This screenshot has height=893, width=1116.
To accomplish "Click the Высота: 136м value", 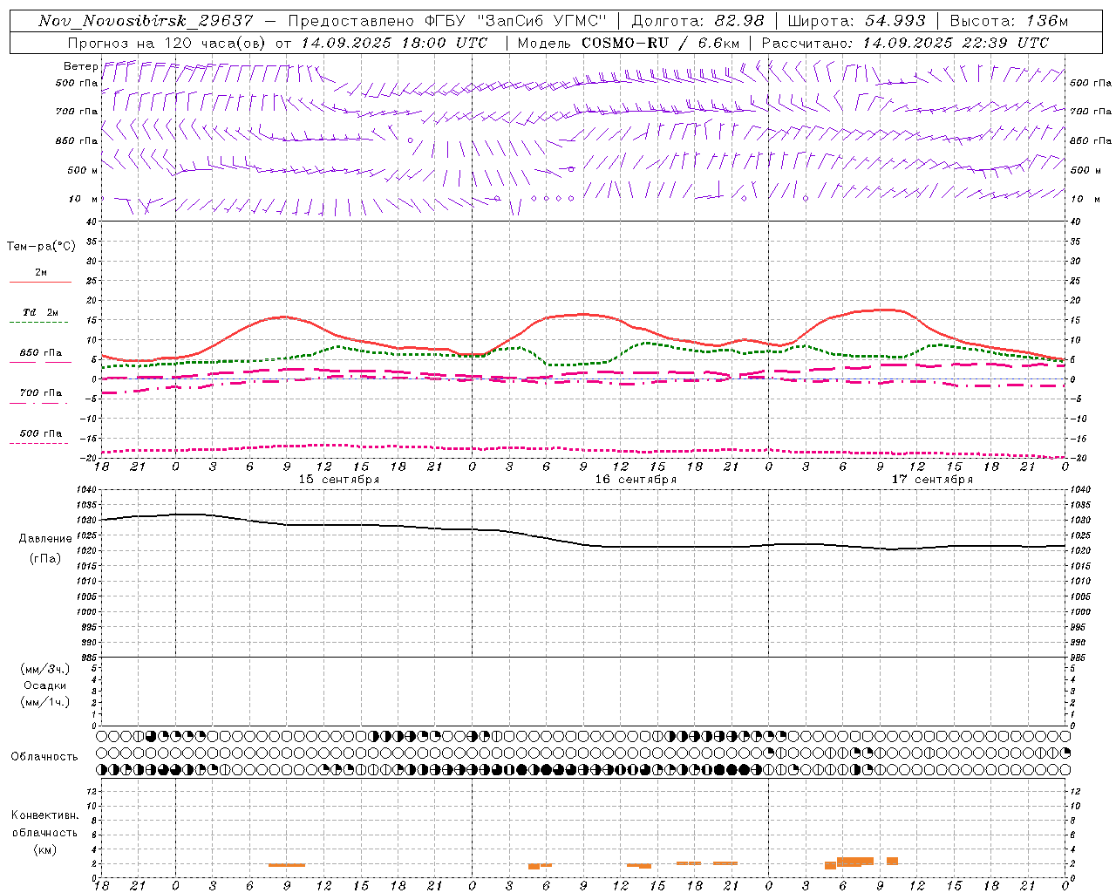I will pyautogui.click(x=1009, y=21).
